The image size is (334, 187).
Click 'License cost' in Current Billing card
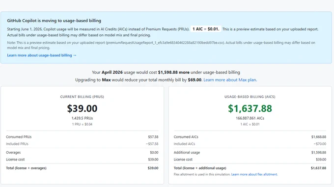(x=15, y=160)
